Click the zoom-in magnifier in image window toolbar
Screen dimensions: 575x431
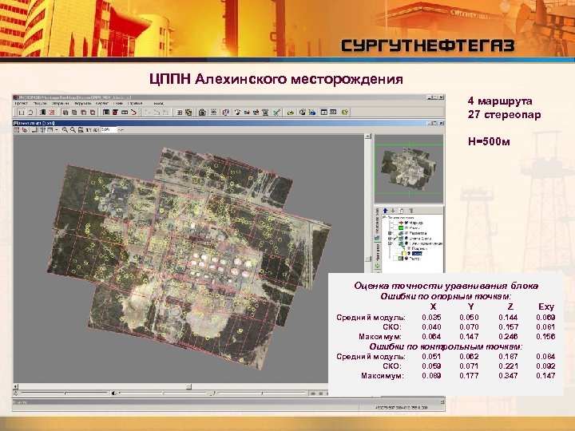(x=65, y=130)
